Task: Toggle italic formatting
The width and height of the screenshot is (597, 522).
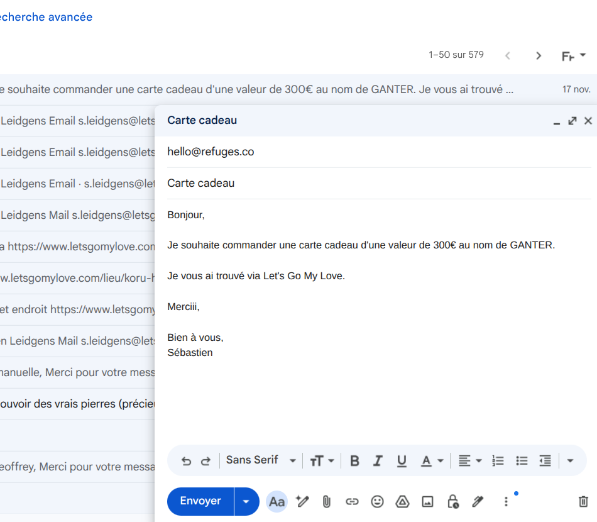Action: tap(378, 461)
